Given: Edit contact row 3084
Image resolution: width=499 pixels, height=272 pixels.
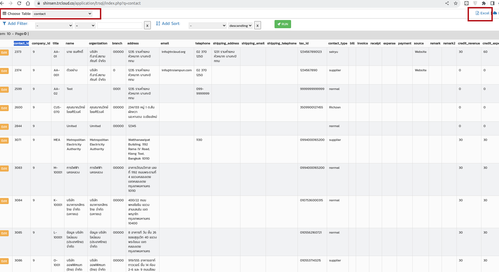Looking at the screenshot, I should point(4,201).
